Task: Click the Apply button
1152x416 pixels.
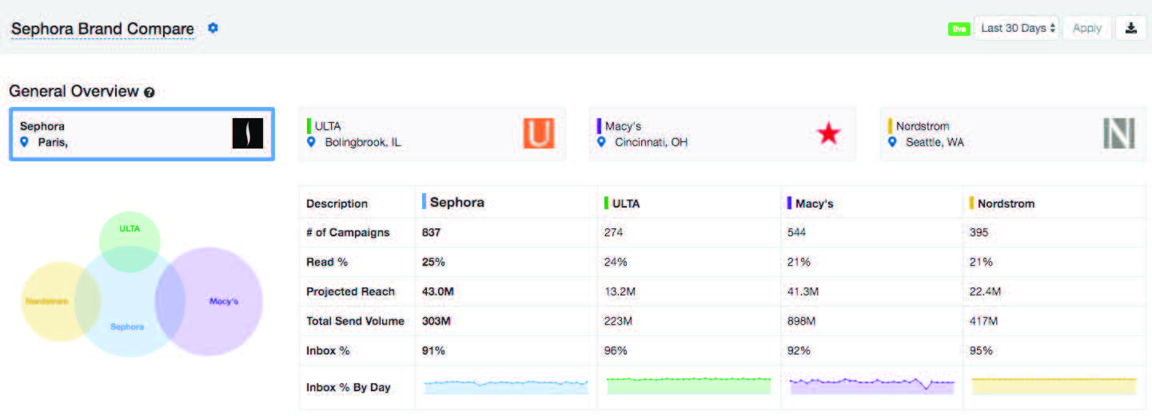Action: pos(1087,28)
